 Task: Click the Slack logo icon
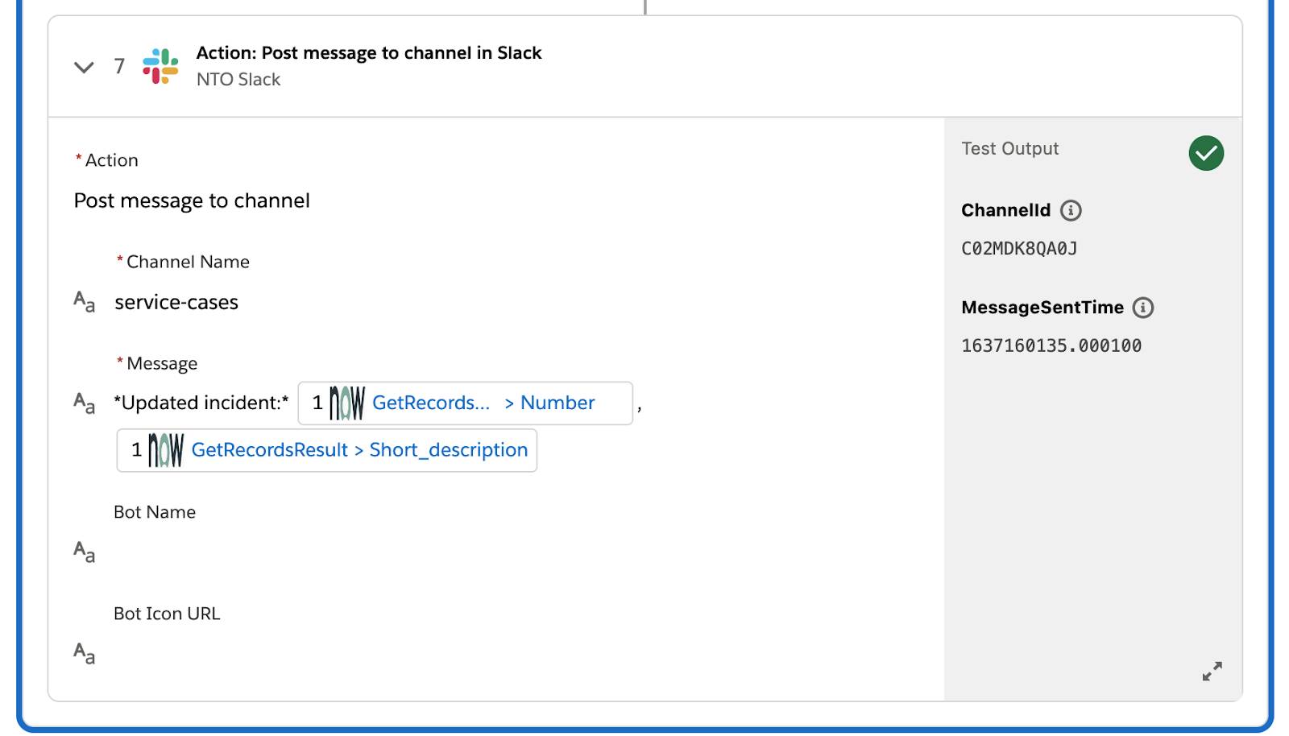tap(160, 66)
